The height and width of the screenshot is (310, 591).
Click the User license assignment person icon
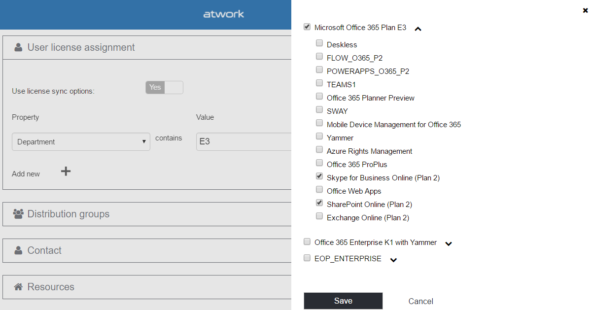point(18,47)
